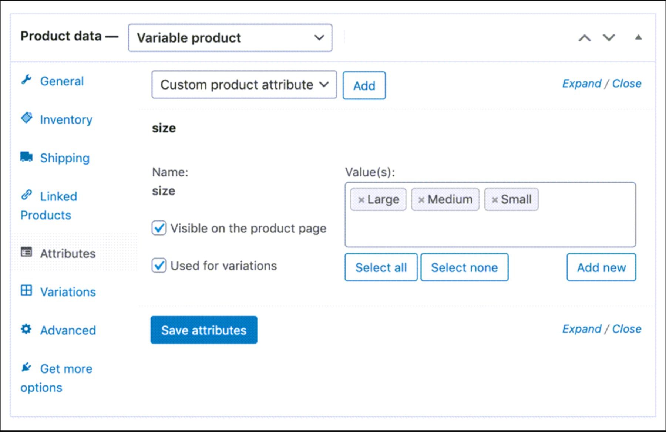Open Get more options plug icon
Viewport: 666px width, 432px height.
click(x=26, y=368)
